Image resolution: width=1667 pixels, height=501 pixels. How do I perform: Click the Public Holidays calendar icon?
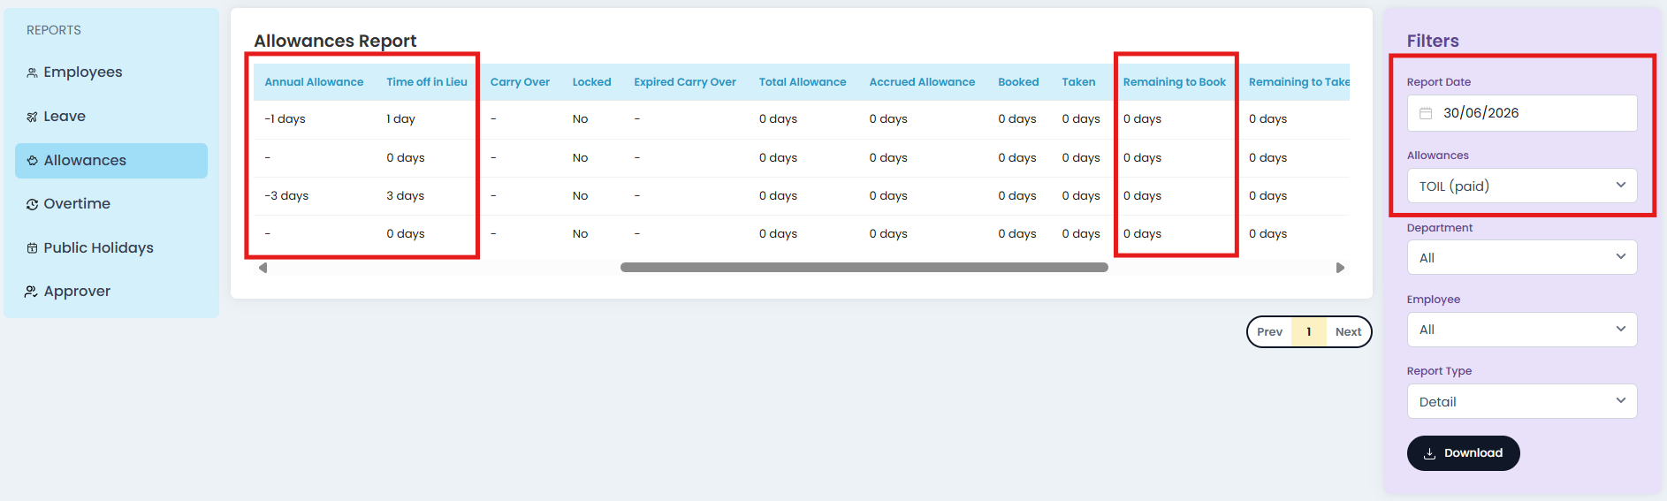click(x=32, y=248)
